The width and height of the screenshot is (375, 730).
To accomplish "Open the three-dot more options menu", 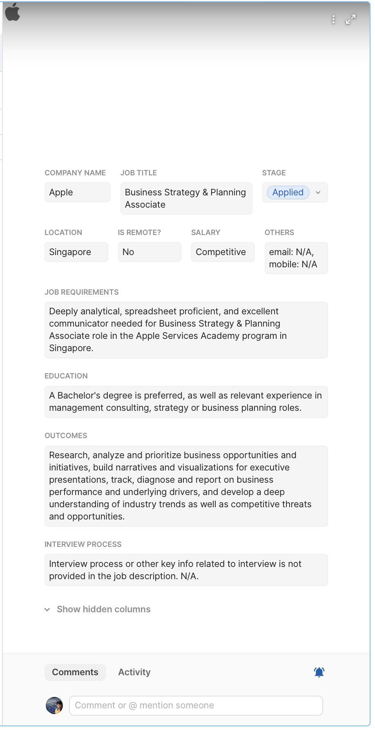I will click(333, 19).
